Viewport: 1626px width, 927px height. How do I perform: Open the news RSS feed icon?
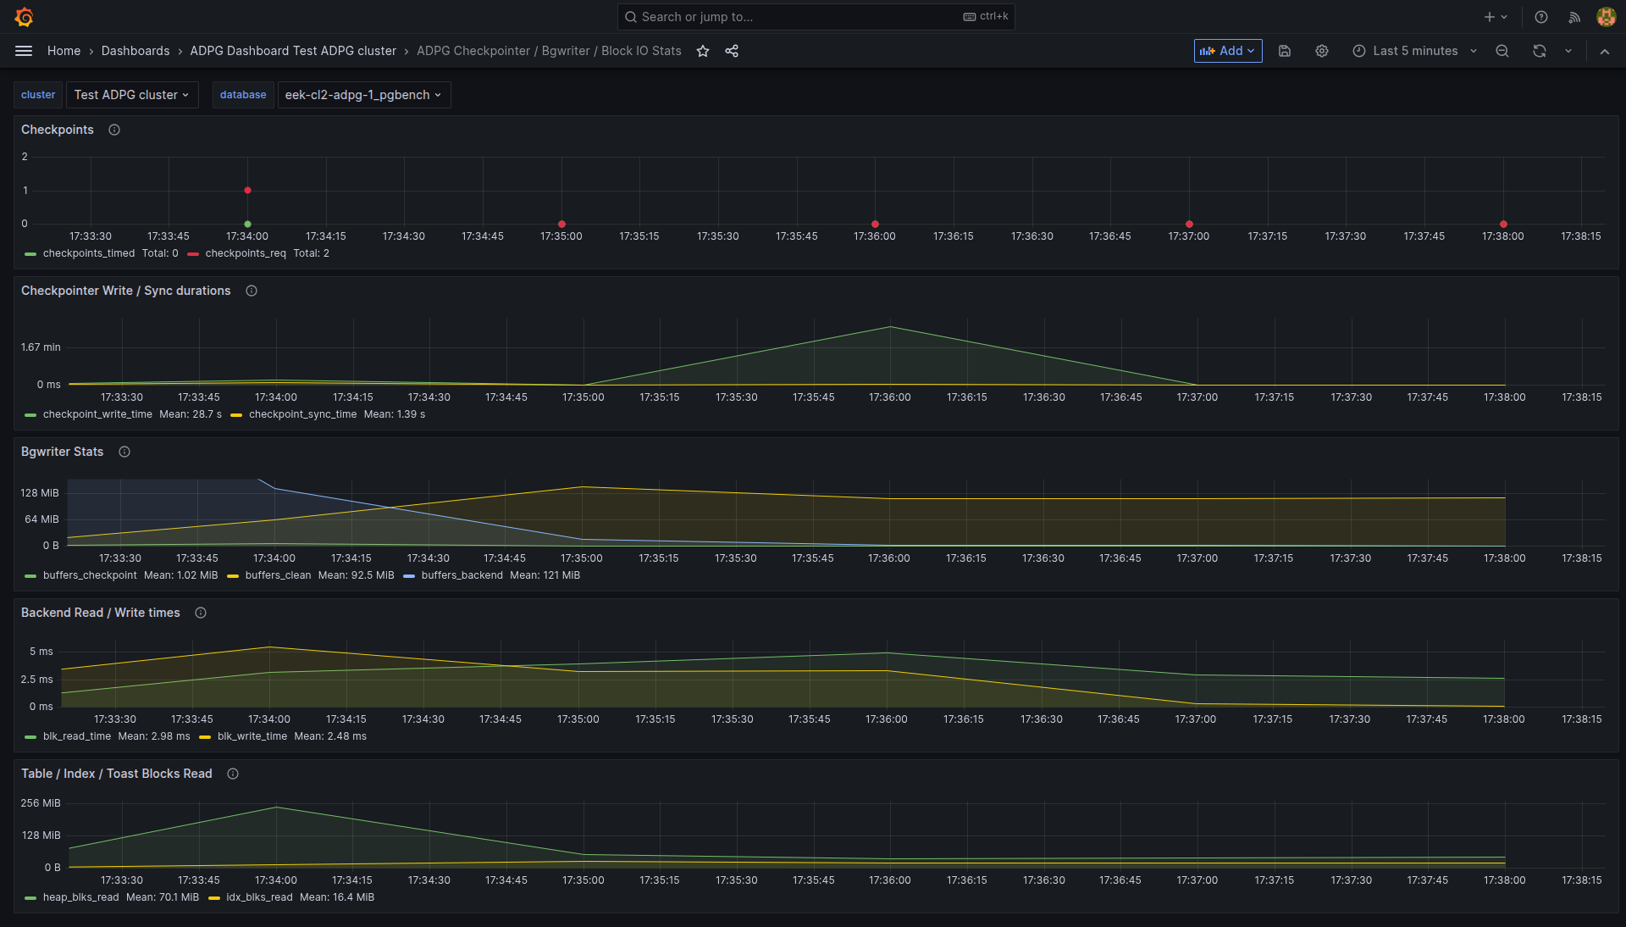(1574, 17)
